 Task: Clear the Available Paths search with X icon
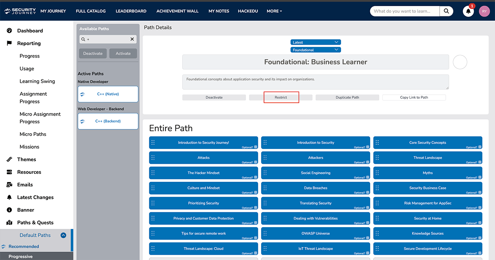tap(132, 39)
